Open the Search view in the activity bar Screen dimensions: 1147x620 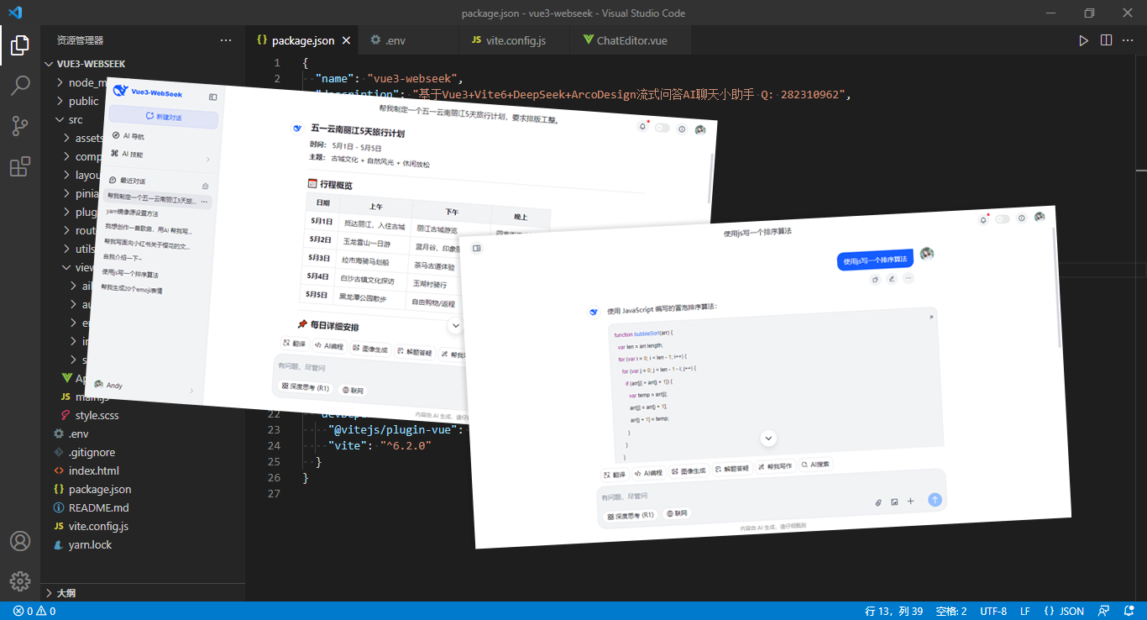pos(20,86)
